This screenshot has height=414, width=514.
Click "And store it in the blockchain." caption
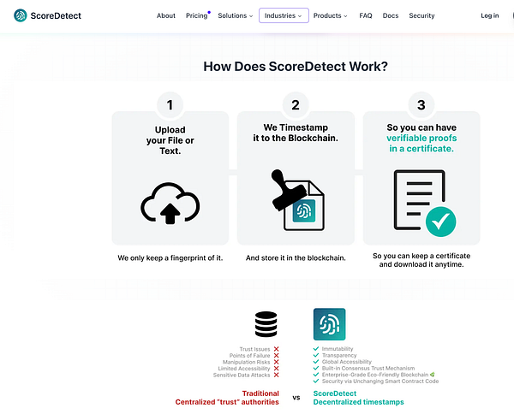coord(296,257)
